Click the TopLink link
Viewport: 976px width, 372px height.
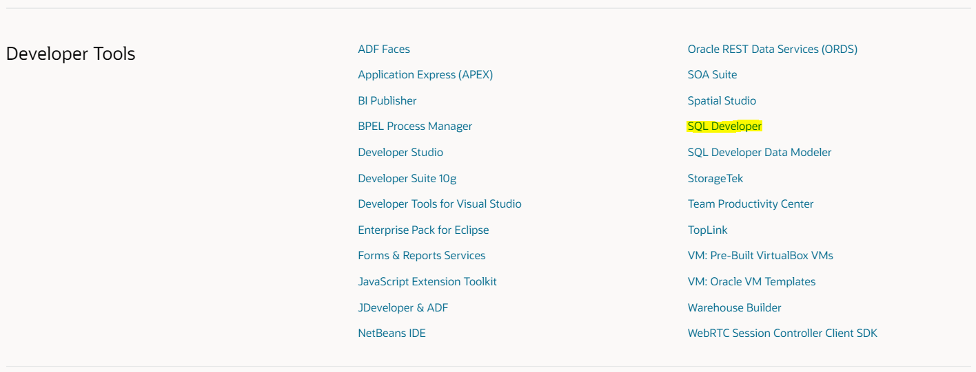coord(708,230)
